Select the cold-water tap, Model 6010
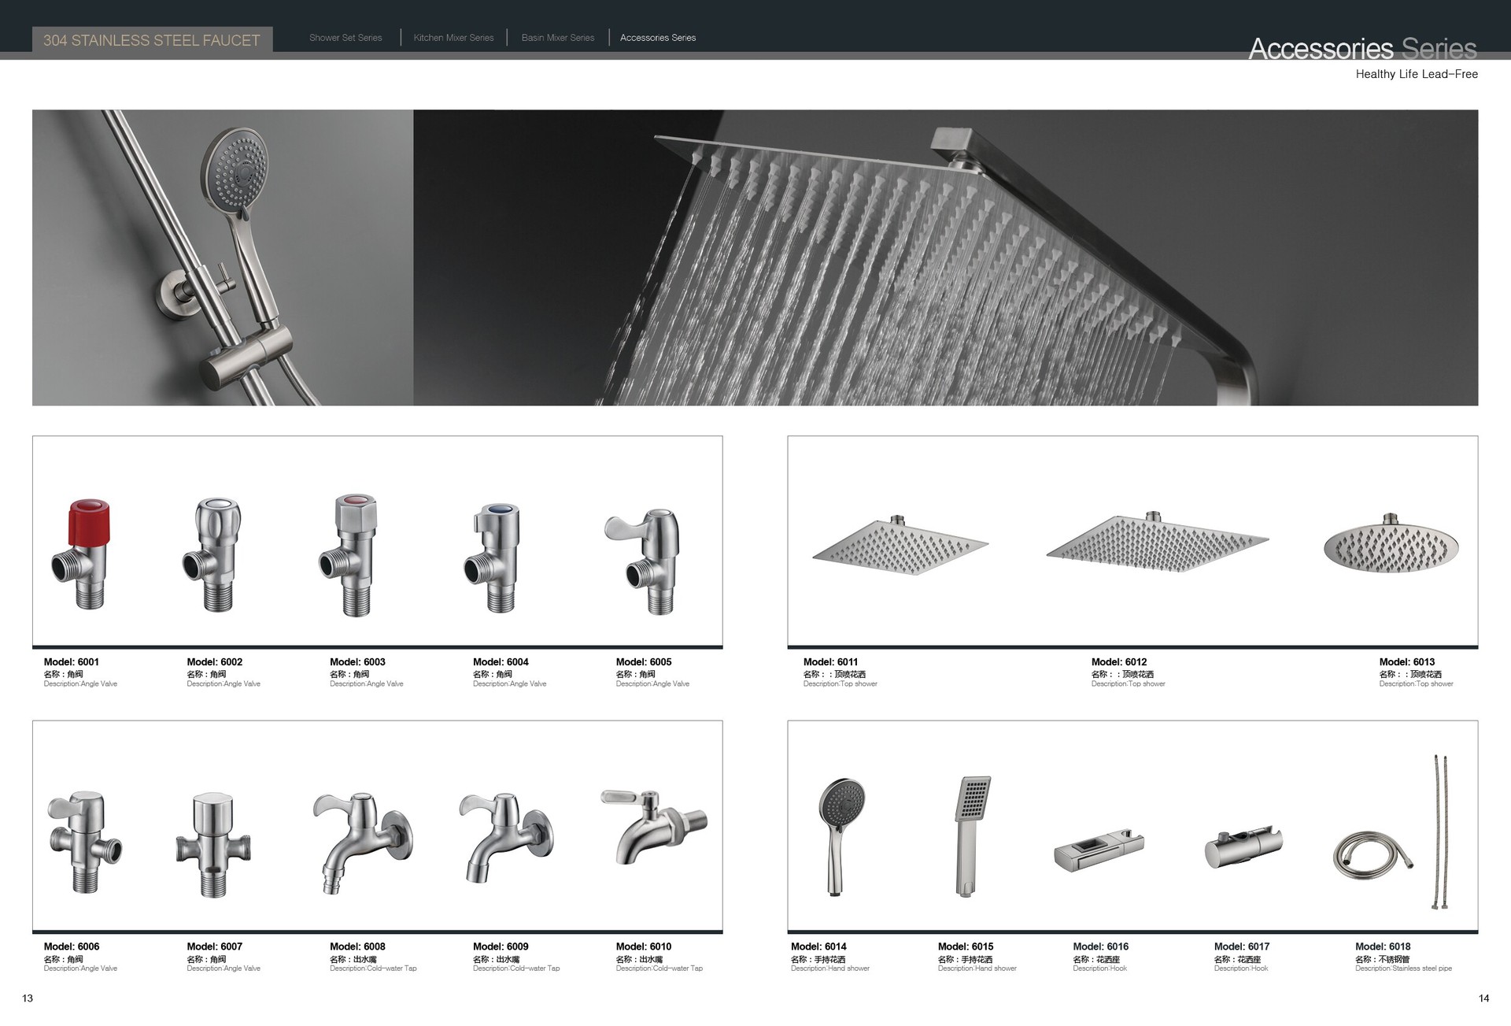This screenshot has height=1026, width=1511. click(652, 828)
